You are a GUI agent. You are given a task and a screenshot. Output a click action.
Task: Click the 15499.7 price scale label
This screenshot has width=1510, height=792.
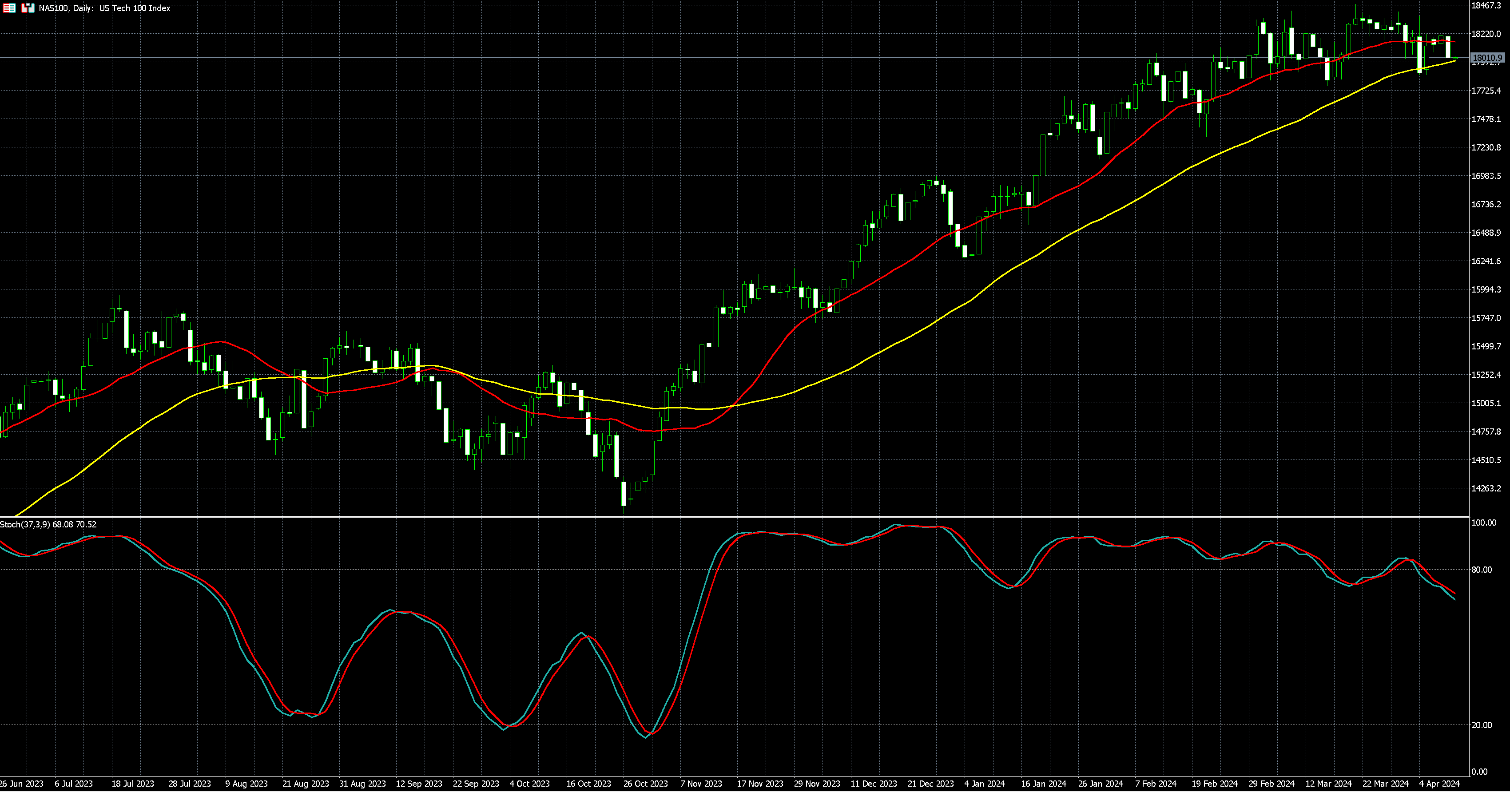coord(1486,346)
